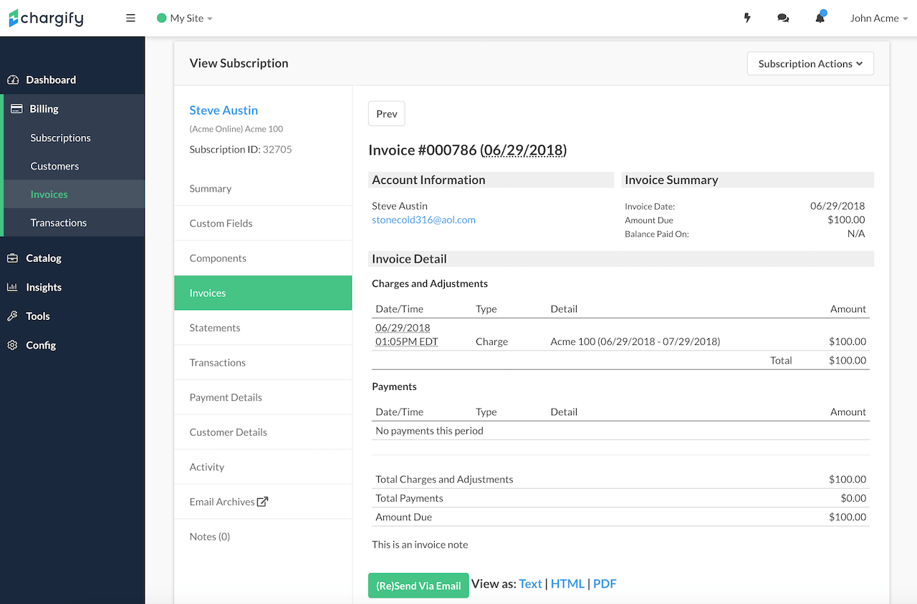
Task: Switch to the Statements tab
Action: click(263, 328)
